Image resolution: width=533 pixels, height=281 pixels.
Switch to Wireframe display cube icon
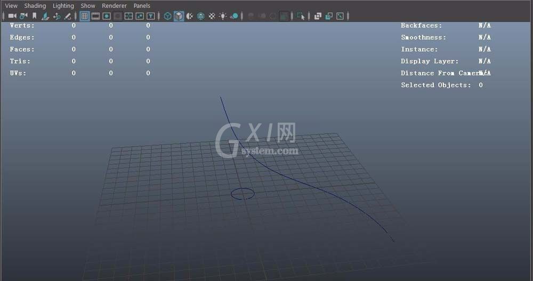[x=167, y=16]
